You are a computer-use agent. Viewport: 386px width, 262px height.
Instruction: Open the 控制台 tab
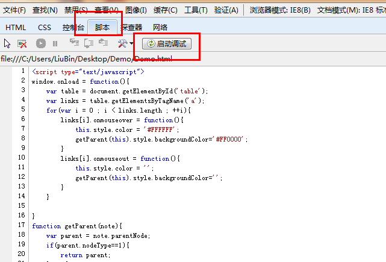pos(72,27)
